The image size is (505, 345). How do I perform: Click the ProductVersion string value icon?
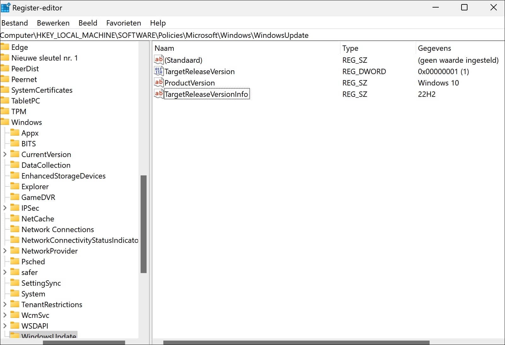pyautogui.click(x=159, y=83)
